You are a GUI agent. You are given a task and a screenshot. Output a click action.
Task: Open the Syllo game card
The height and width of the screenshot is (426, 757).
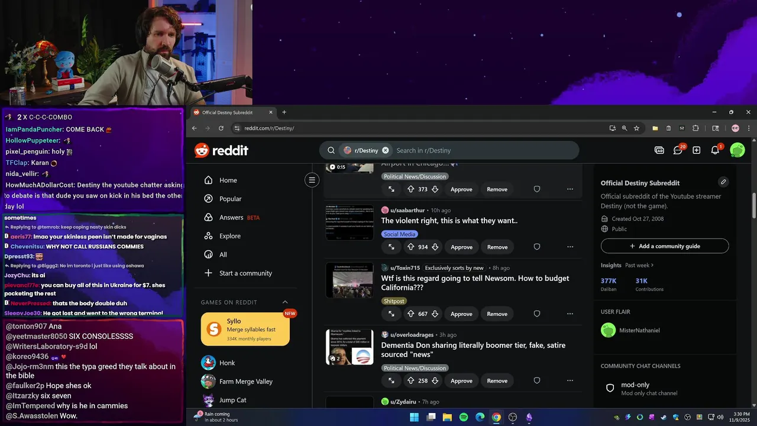[x=245, y=329]
